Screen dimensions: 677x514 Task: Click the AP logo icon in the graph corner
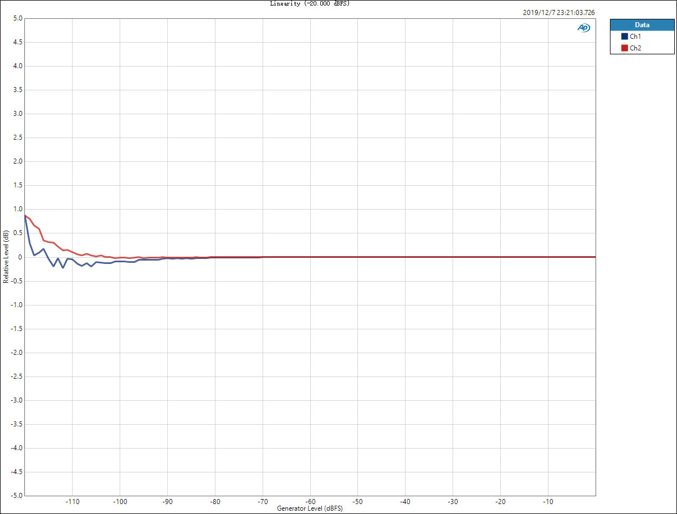(584, 28)
